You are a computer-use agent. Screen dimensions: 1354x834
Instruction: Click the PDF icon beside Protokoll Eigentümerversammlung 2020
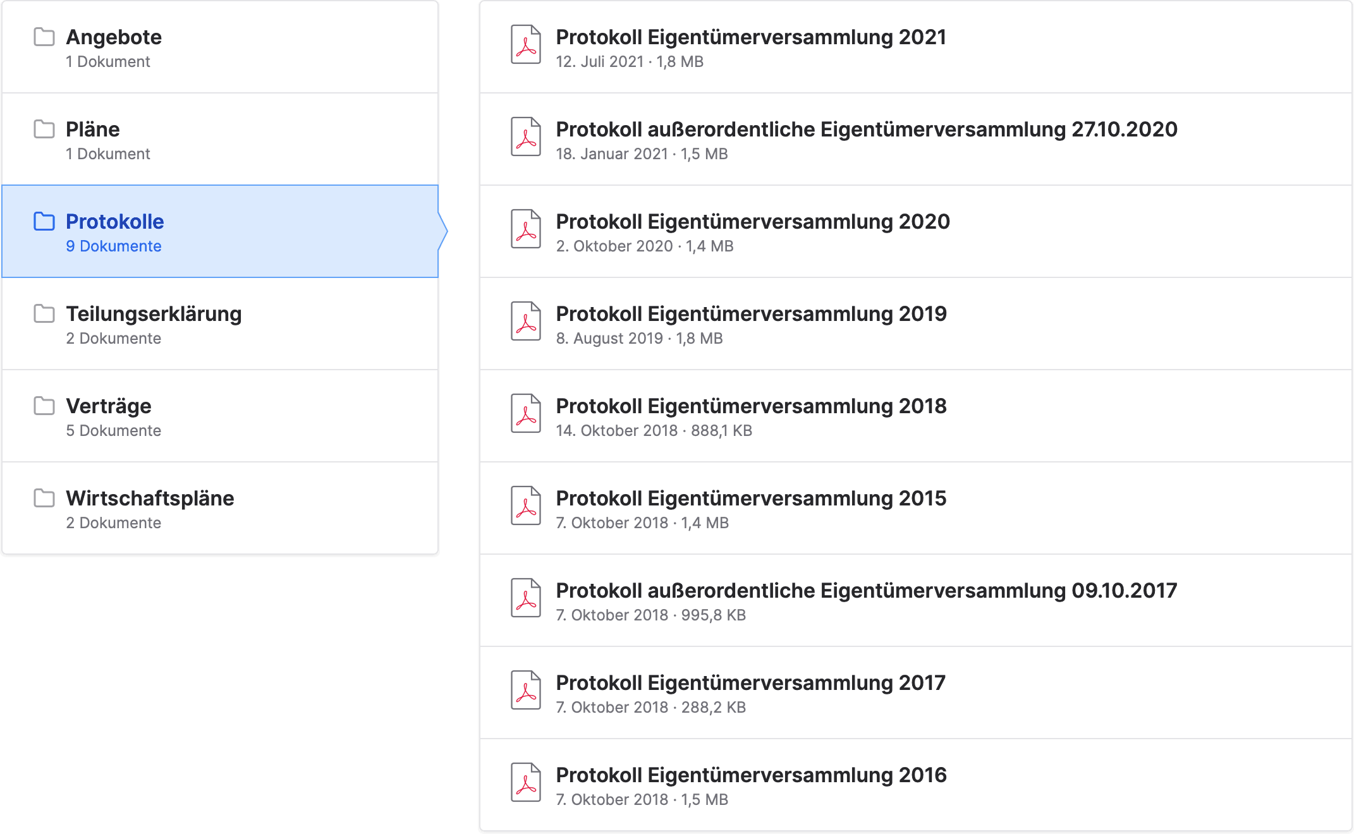(525, 231)
